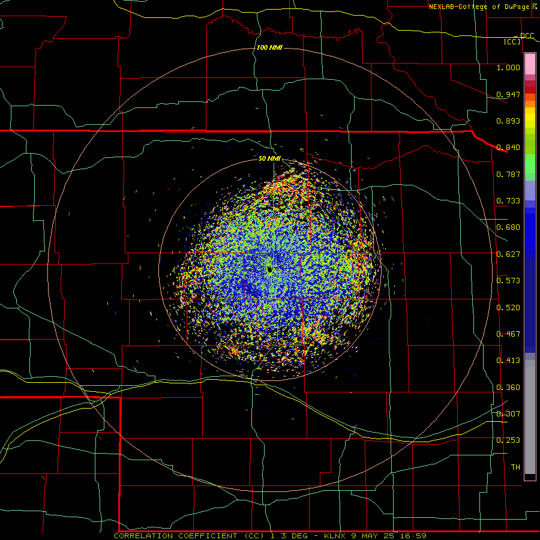Click the 0.520 legend value
This screenshot has height=540, width=540.
coord(508,308)
